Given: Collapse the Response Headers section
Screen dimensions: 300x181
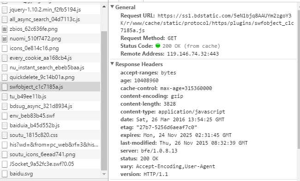Looking at the screenshot, I should click(x=112, y=64).
